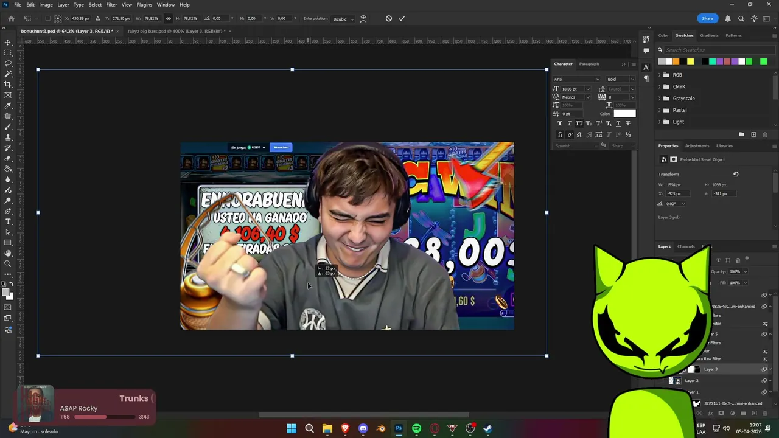
Task: Select the Path Selection arrow tool
Action: (x=8, y=232)
